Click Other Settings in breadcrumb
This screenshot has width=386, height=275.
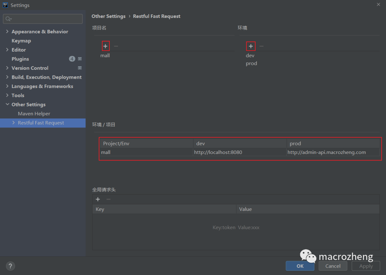[109, 16]
